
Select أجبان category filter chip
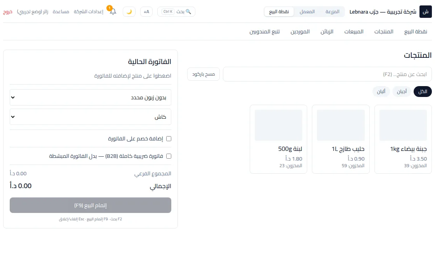(402, 92)
